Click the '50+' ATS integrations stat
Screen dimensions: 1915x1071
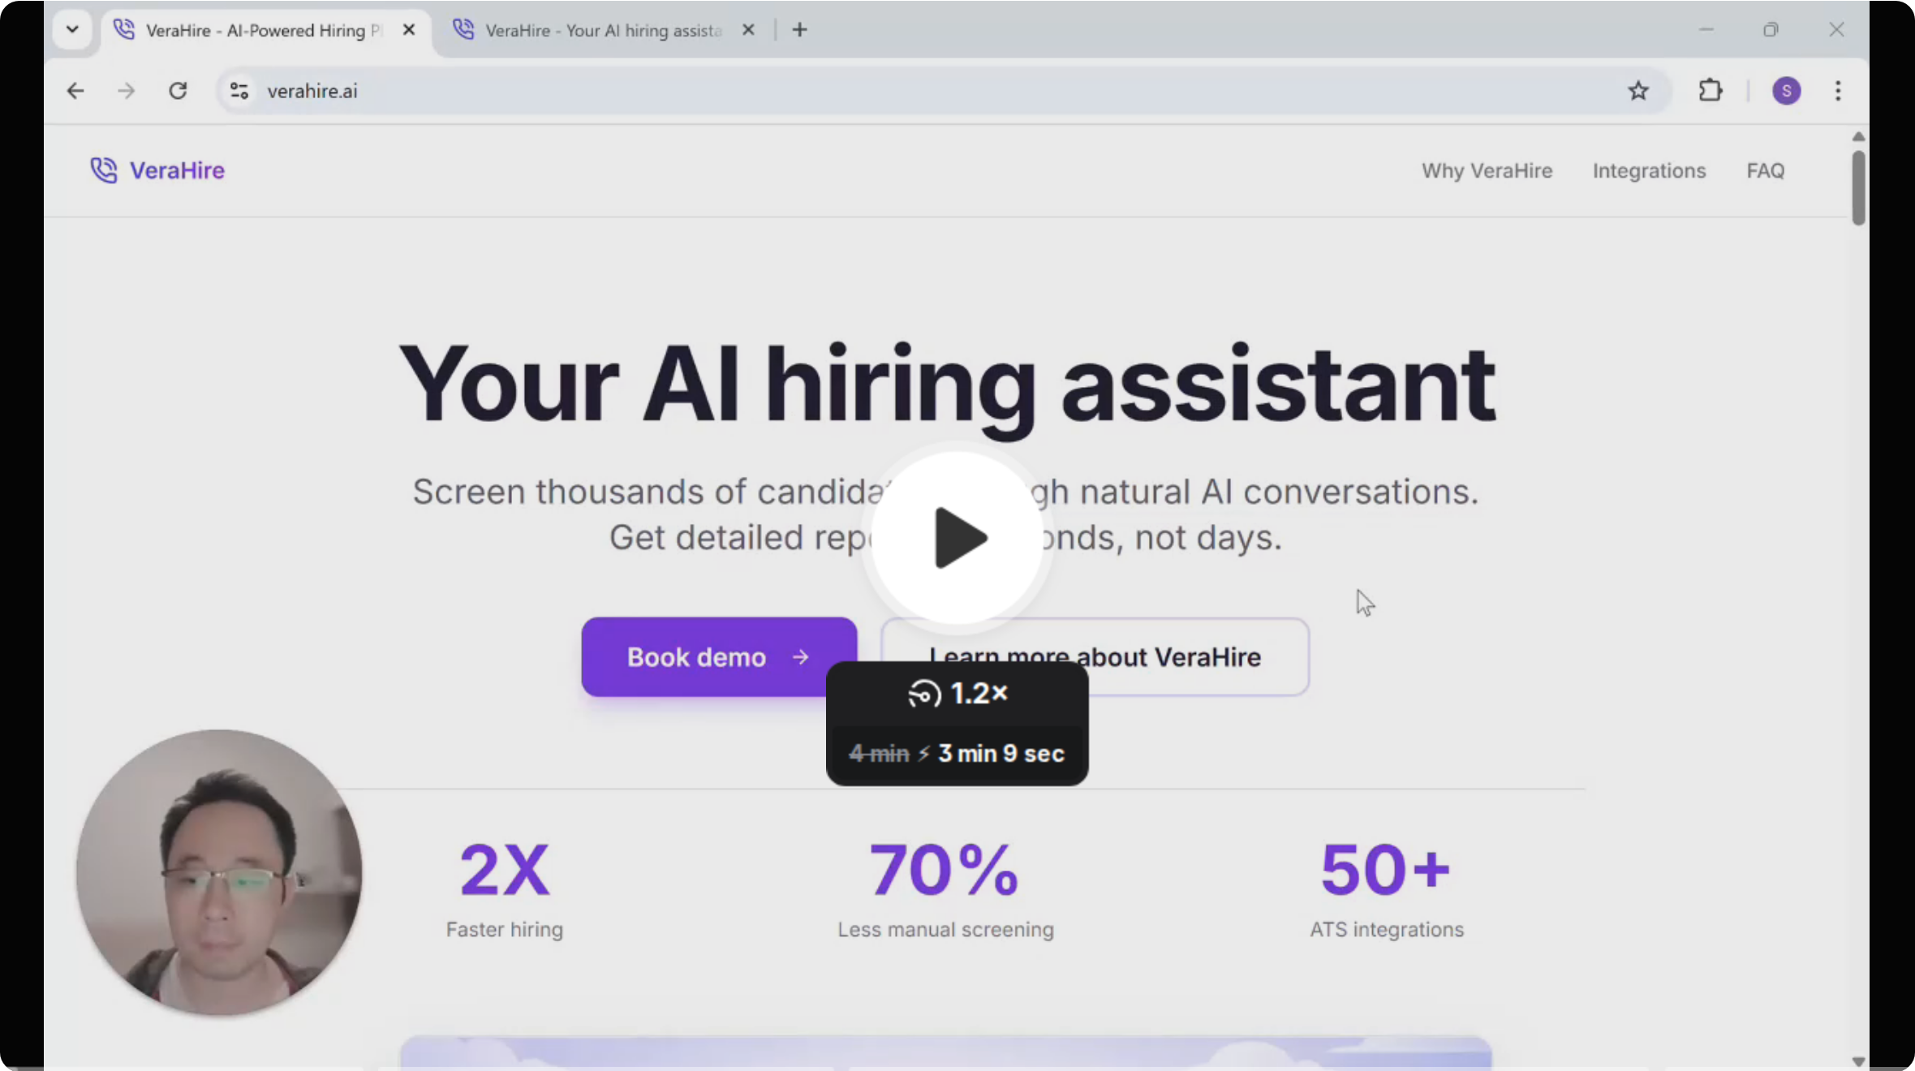pos(1386,871)
